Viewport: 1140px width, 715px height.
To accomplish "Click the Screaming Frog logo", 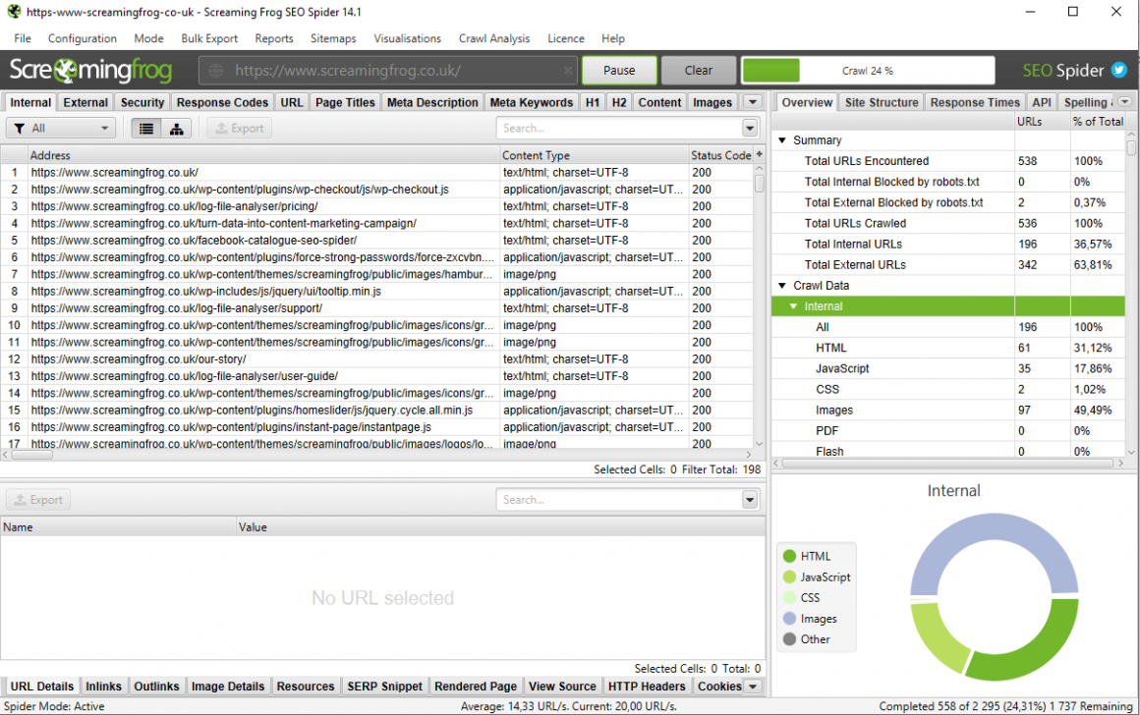I will pyautogui.click(x=90, y=71).
